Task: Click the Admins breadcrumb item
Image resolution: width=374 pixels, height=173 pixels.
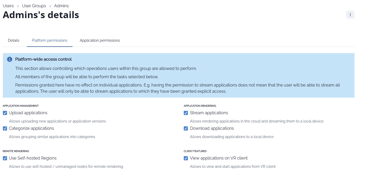Action: pyautogui.click(x=62, y=6)
